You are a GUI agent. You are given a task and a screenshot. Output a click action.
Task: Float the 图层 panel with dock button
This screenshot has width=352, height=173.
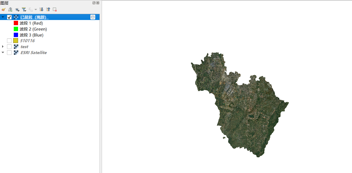(94, 3)
